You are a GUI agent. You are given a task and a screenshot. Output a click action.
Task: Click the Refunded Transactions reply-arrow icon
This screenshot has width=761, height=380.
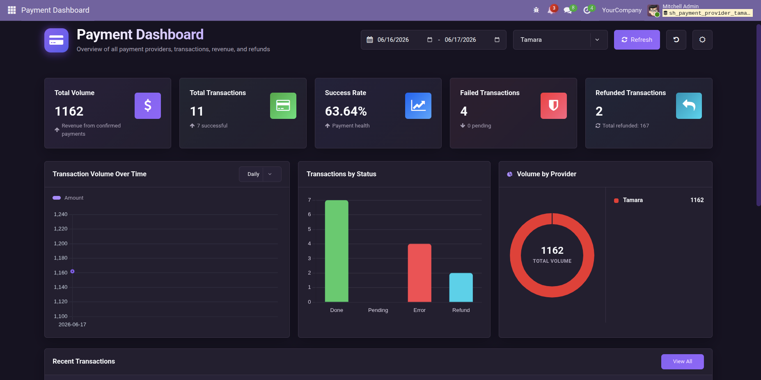tap(689, 106)
